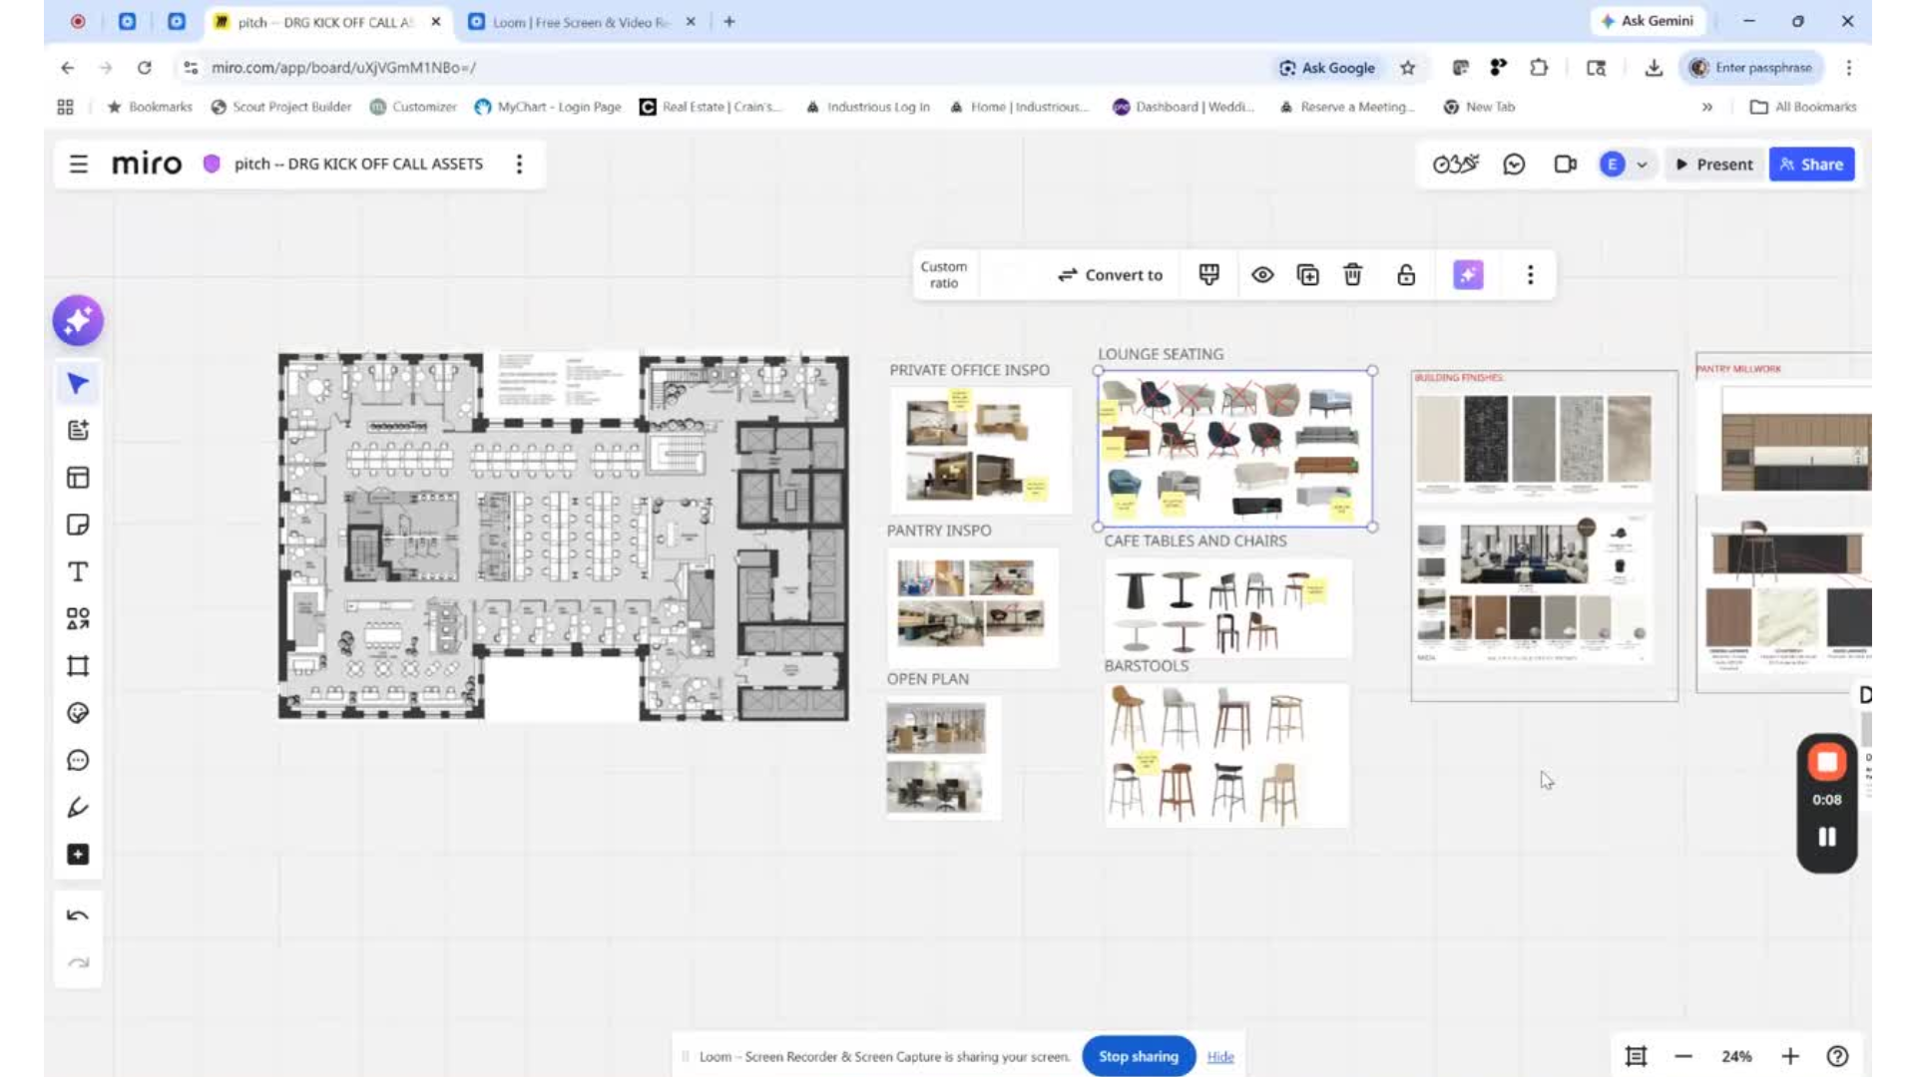This screenshot has height=1077, width=1916.
Task: Delete the selected frame
Action: pyautogui.click(x=1352, y=274)
